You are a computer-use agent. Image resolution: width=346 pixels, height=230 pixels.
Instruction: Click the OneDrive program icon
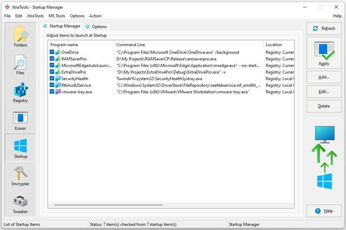(58, 52)
